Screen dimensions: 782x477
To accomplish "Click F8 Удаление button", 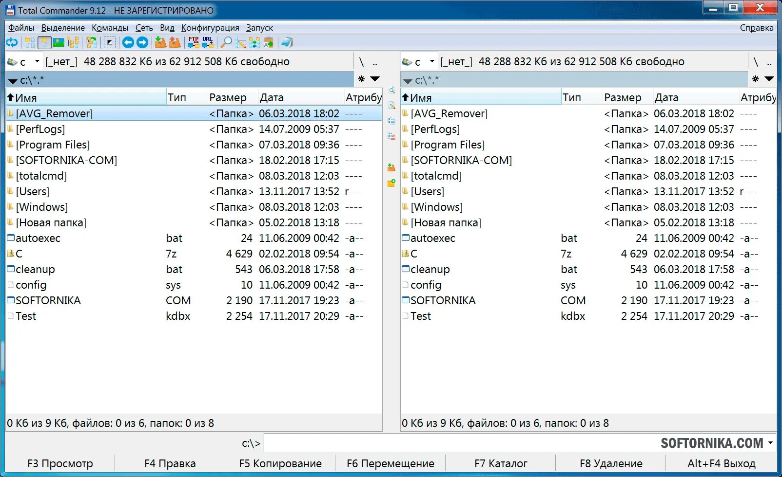I will click(611, 463).
